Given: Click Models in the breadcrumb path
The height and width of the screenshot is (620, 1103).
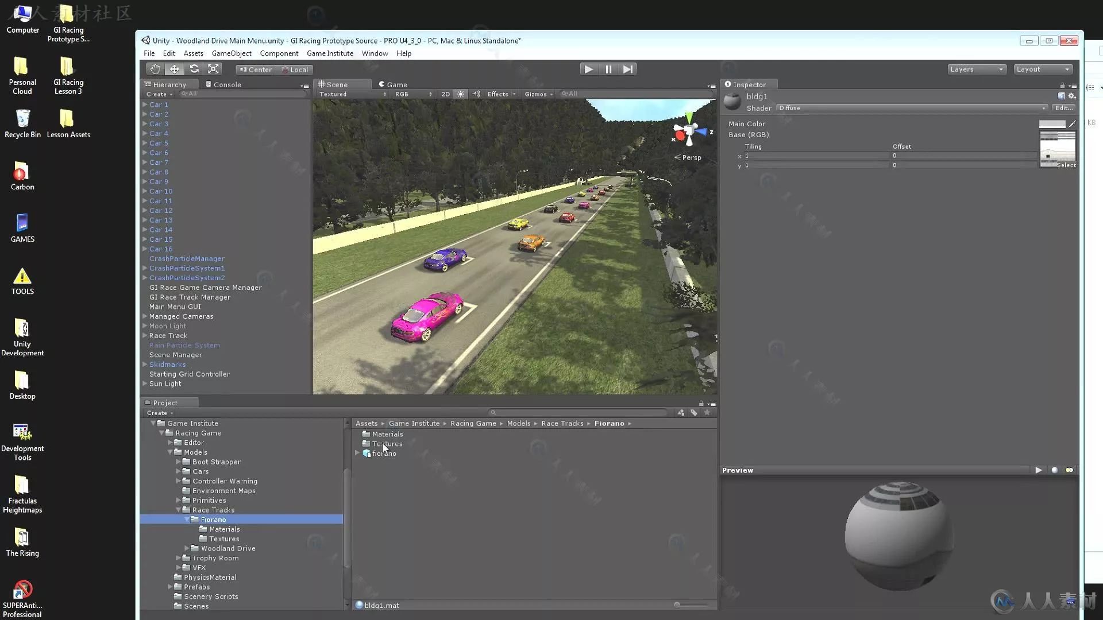Looking at the screenshot, I should [519, 424].
